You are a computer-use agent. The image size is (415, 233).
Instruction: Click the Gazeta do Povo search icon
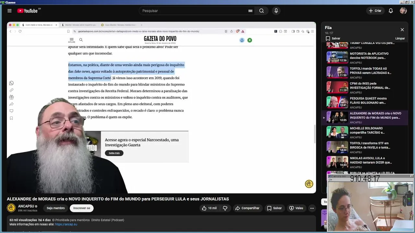pyautogui.click(x=81, y=40)
